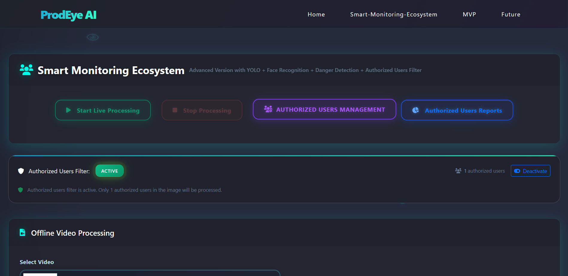Screen dimensions: 568x276
Task: Open the MVP nav item
Action: [469, 14]
